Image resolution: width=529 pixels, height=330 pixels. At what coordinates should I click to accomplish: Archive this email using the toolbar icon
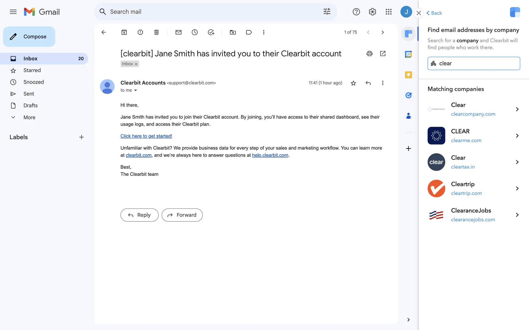[x=124, y=32]
